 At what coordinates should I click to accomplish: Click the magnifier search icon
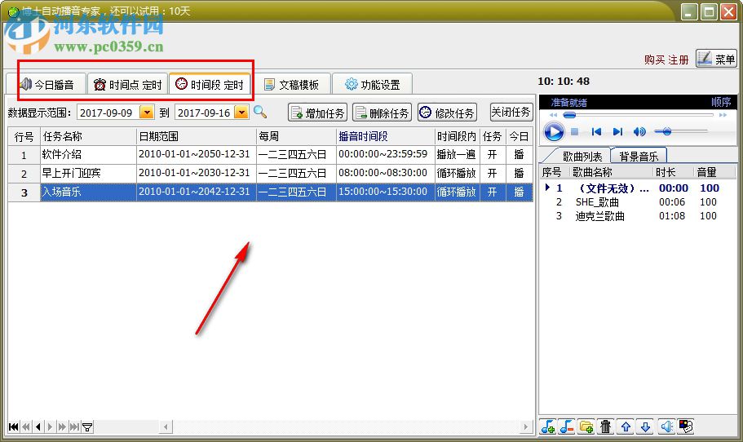(x=259, y=113)
